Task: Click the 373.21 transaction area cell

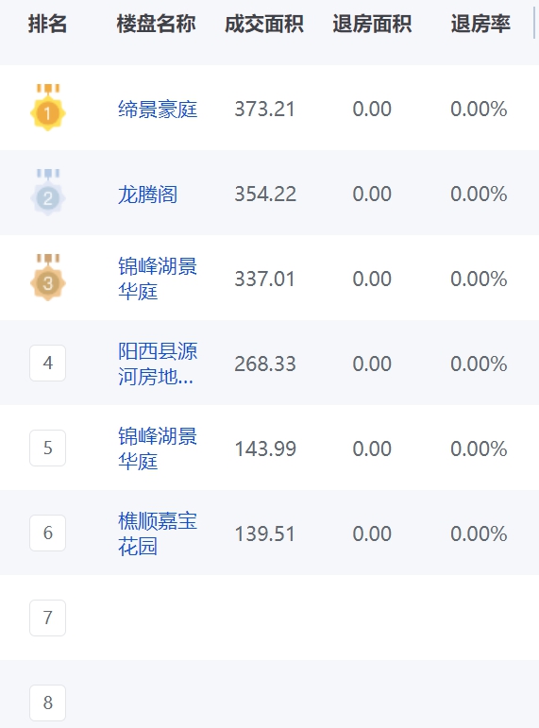Action: (x=264, y=110)
